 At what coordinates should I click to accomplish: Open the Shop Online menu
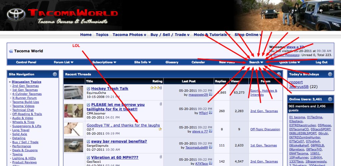coord(248,35)
